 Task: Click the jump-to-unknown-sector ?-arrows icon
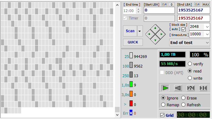191,88
